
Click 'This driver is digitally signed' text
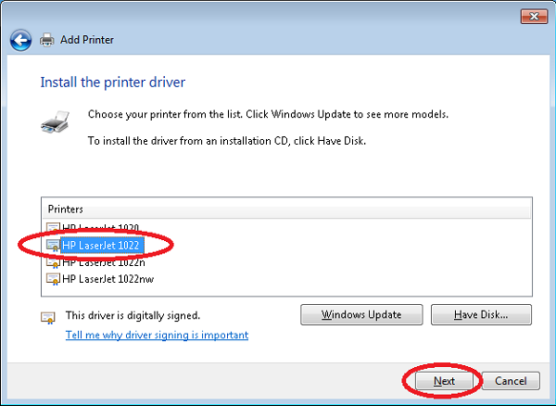(133, 315)
